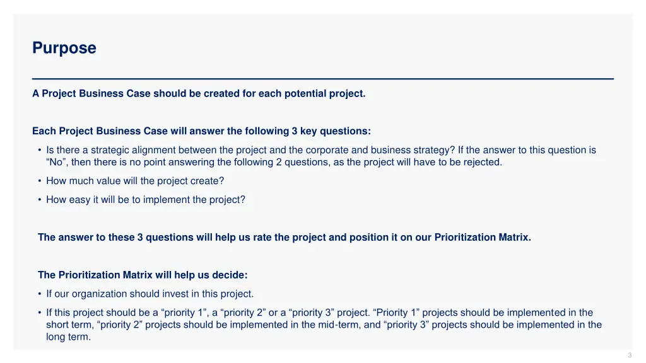Select the 'A Project Business Case should be created' heading
The image size is (646, 363).
[x=199, y=94]
